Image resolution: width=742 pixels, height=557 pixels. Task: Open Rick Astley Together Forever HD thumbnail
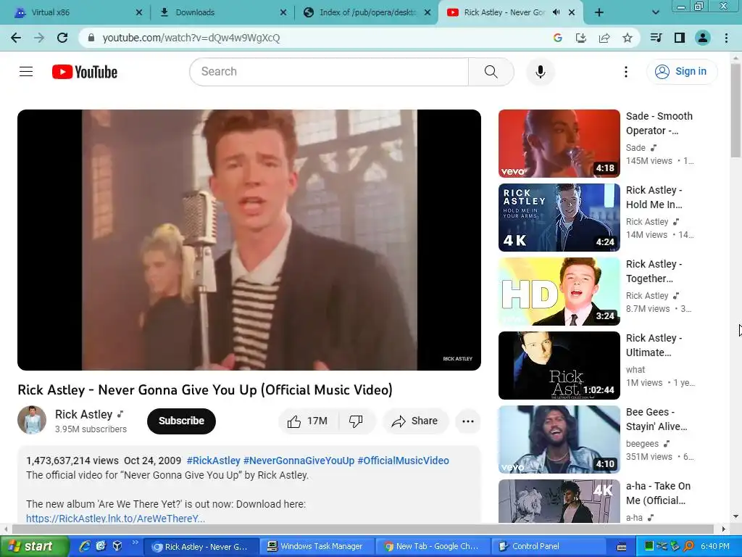pos(559,292)
